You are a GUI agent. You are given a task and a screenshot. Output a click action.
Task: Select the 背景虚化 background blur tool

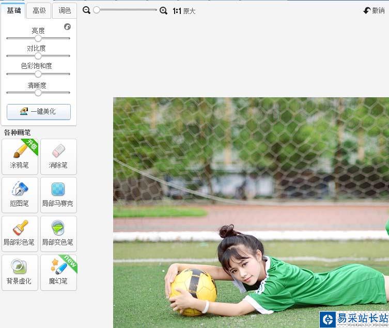[20, 273]
